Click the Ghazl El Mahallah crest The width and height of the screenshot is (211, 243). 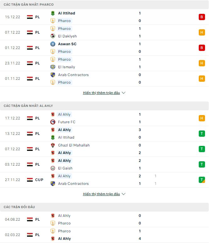pyautogui.click(x=53, y=145)
